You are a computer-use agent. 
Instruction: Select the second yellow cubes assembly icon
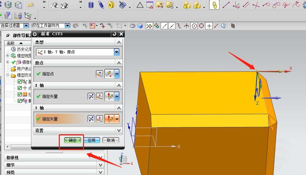click(x=197, y=5)
